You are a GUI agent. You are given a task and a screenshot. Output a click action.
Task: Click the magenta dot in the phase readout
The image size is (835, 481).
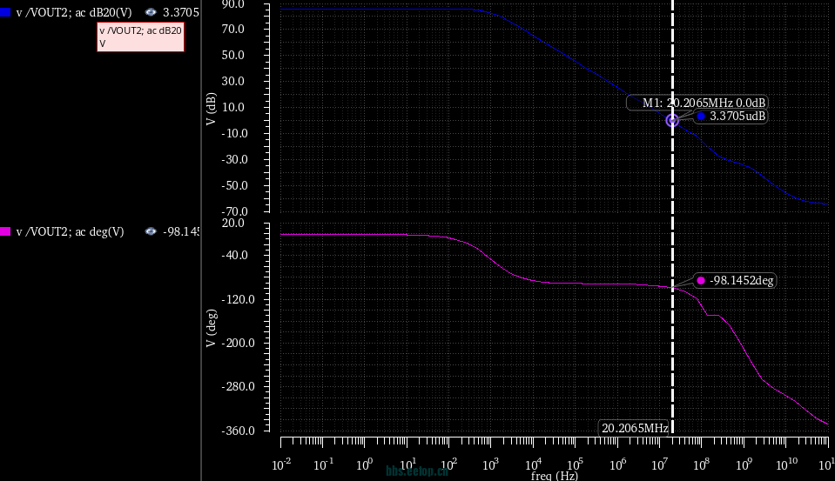(701, 280)
